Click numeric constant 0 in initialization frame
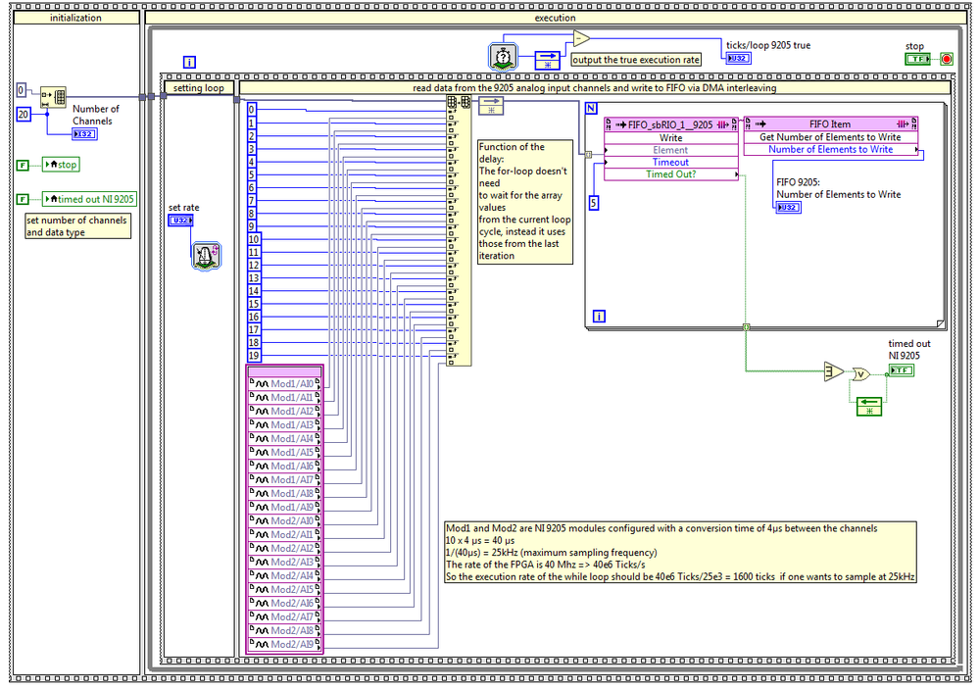Viewport: 979px width, 689px height. [21, 90]
